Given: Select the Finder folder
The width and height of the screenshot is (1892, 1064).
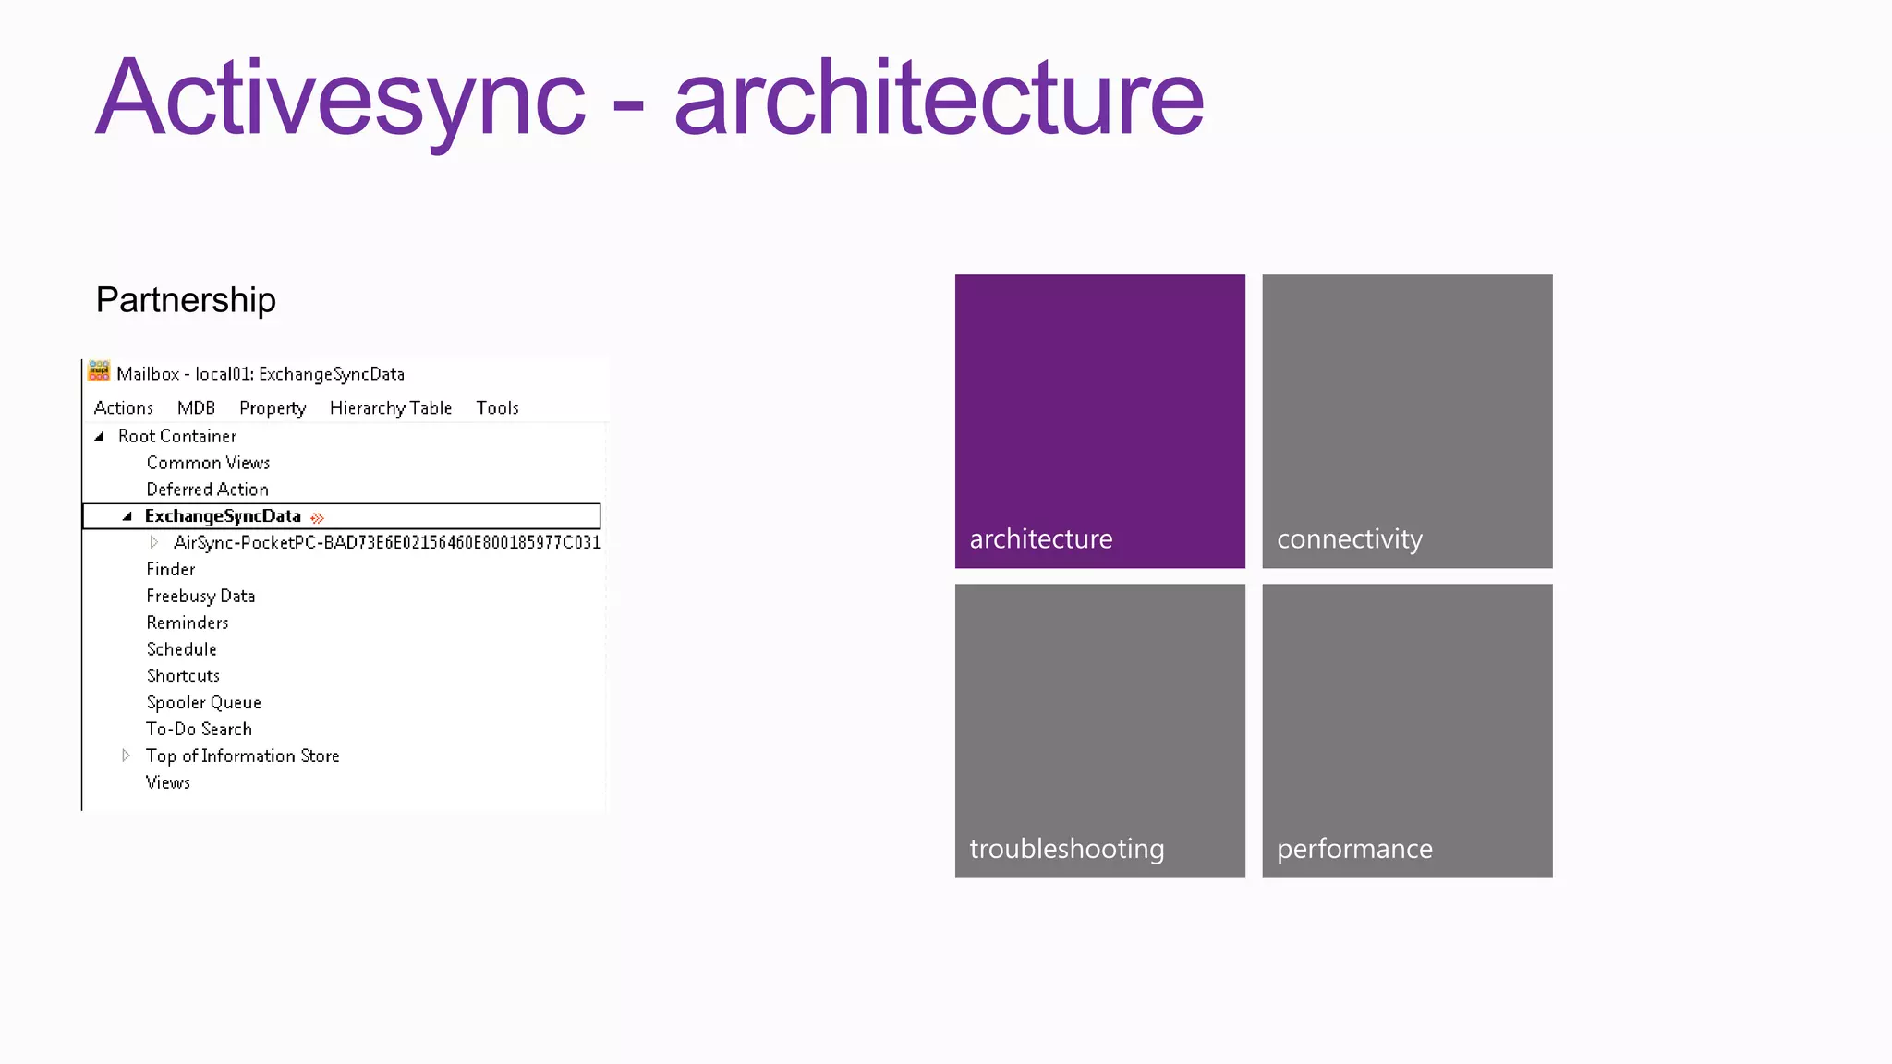Looking at the screenshot, I should (x=171, y=569).
